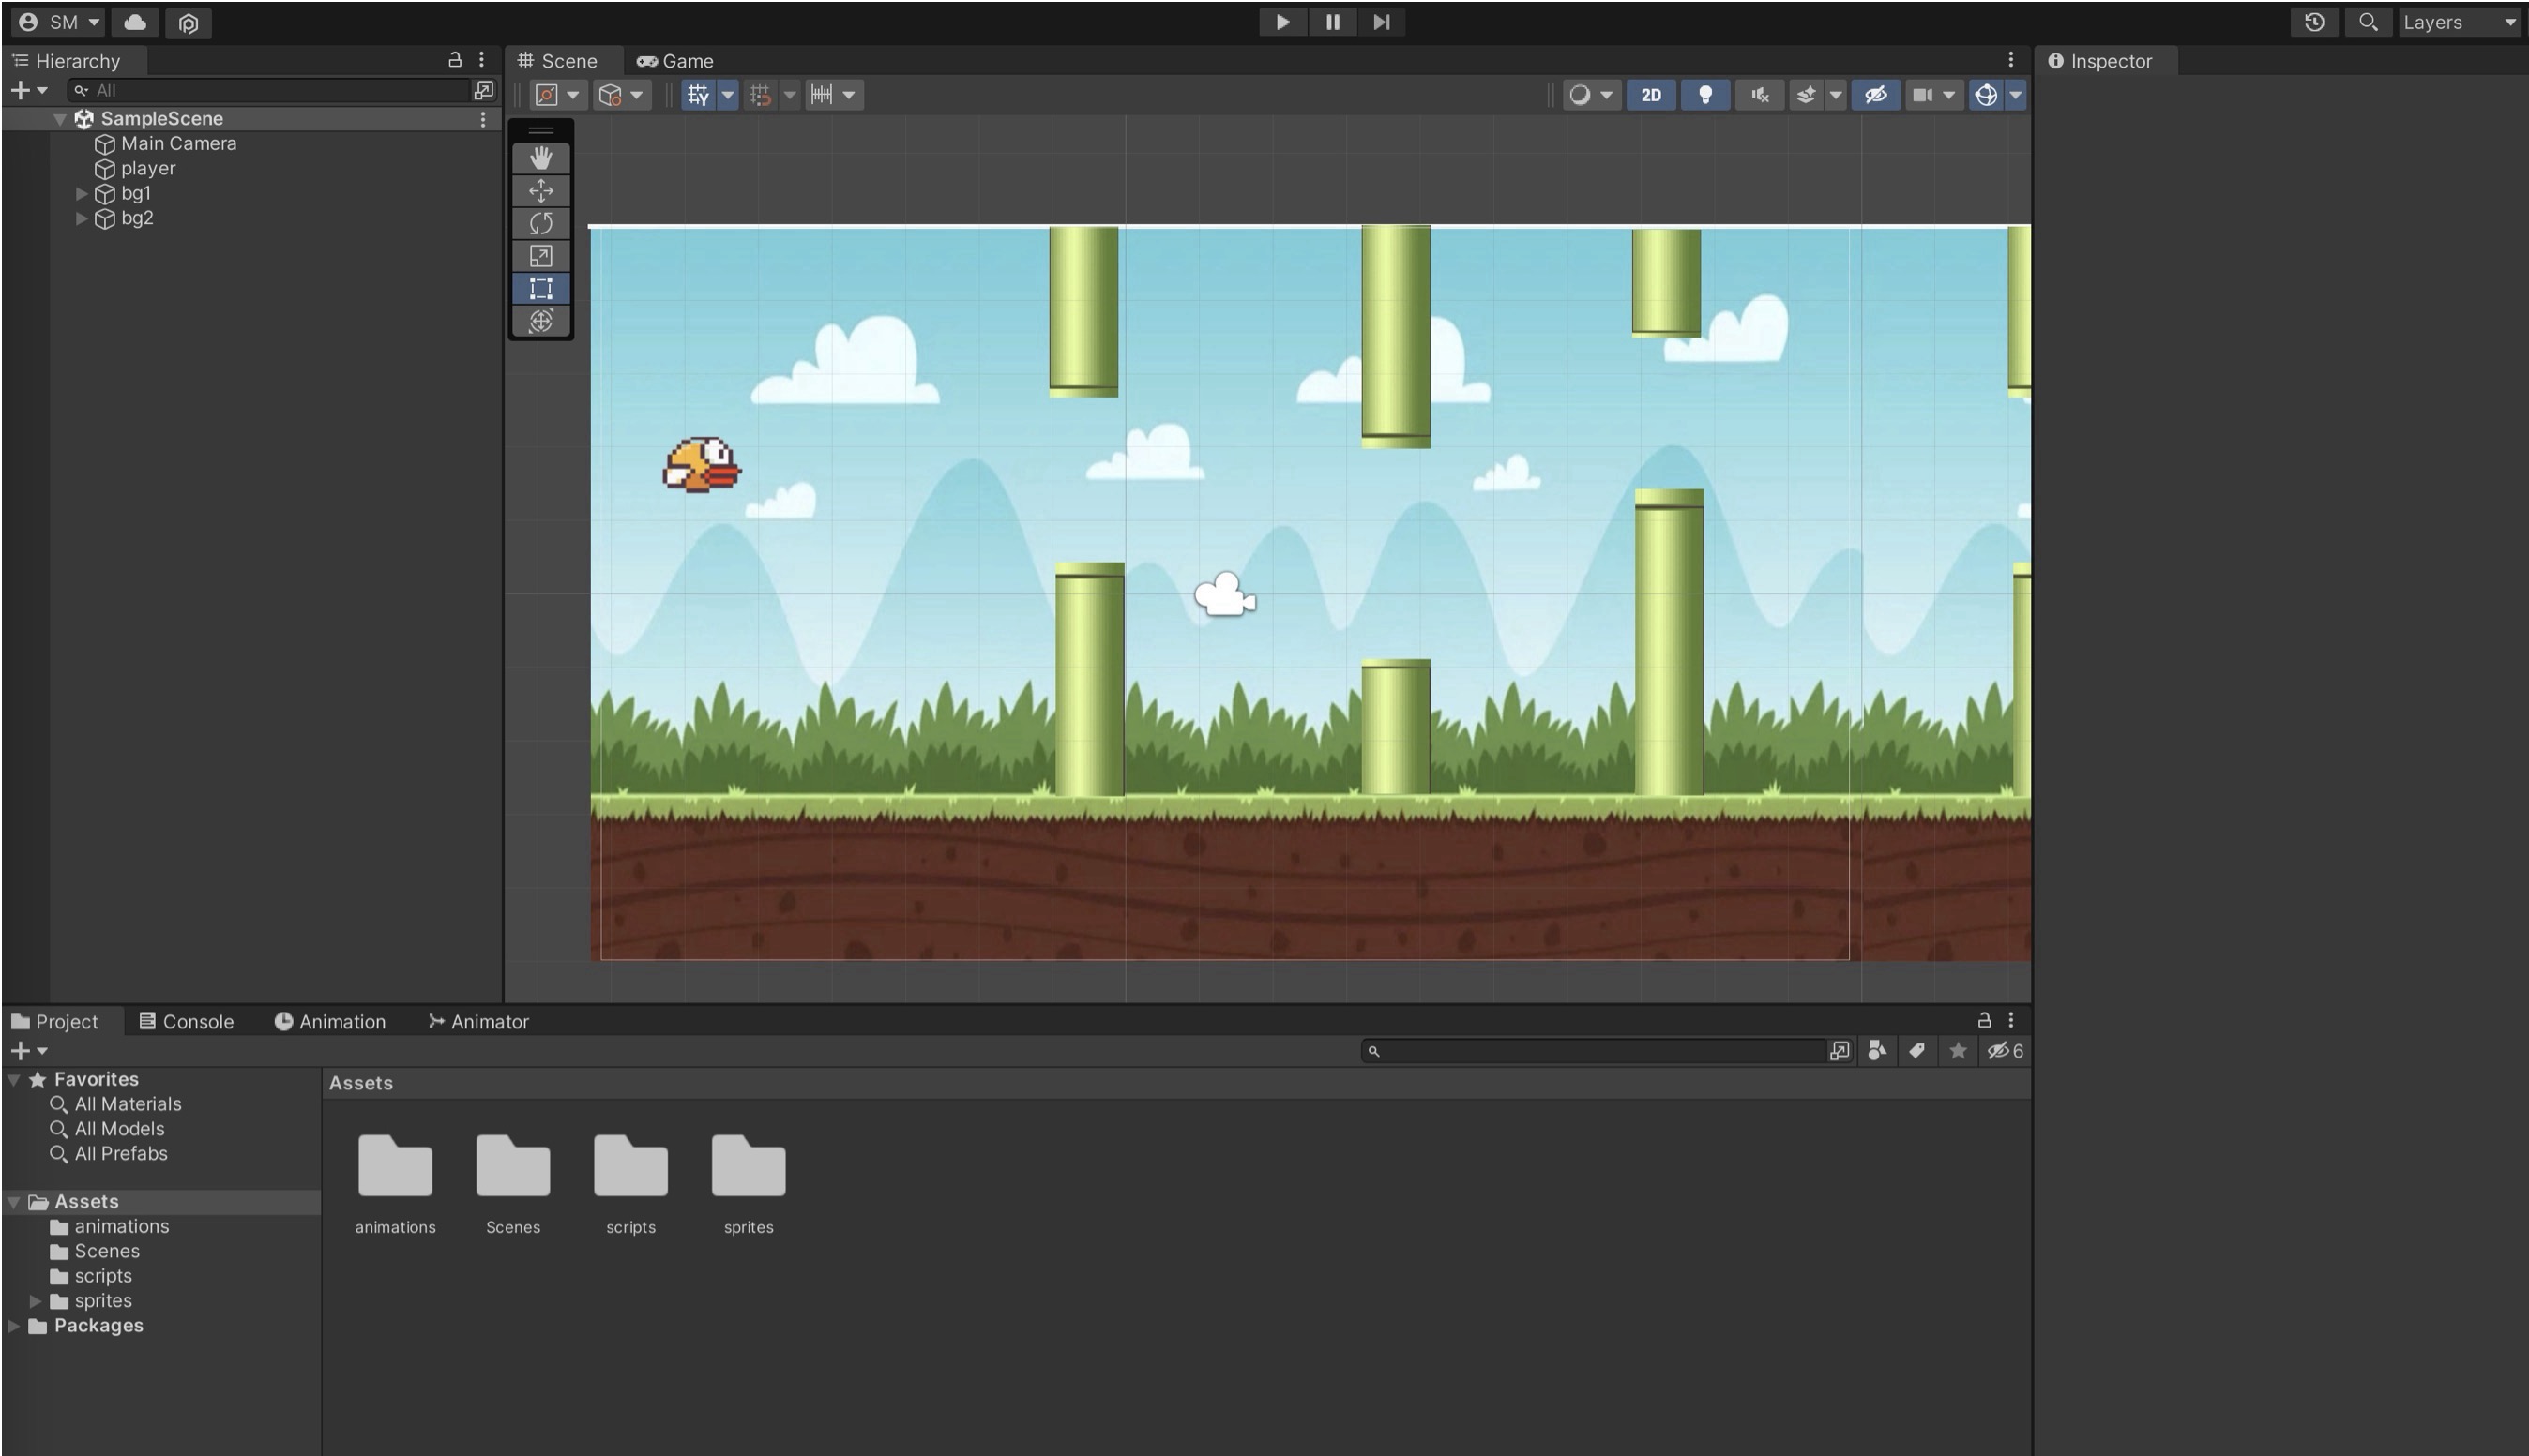Toggle hidden objects scene visibility

1875,95
